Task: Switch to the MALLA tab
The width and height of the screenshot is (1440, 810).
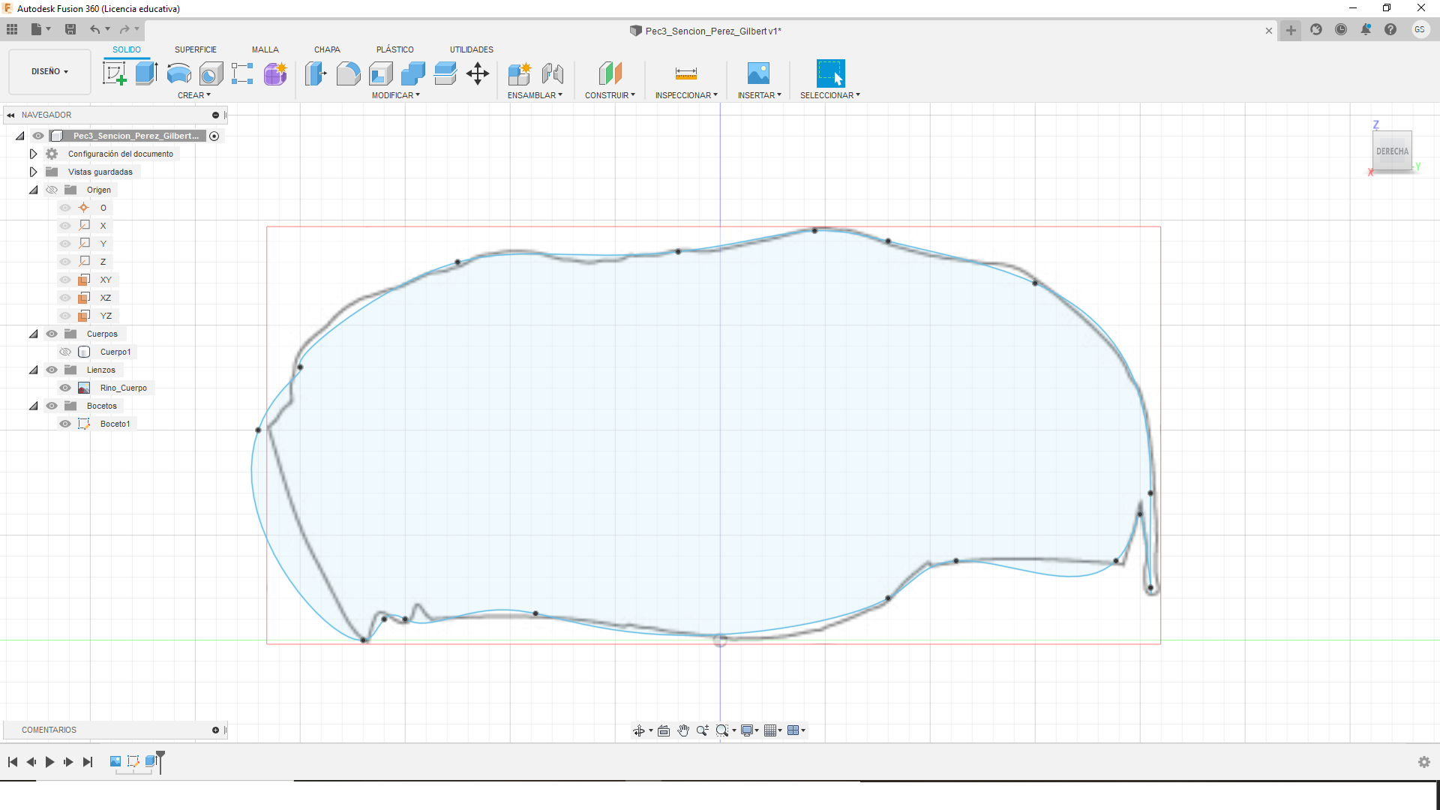Action: pyautogui.click(x=265, y=49)
